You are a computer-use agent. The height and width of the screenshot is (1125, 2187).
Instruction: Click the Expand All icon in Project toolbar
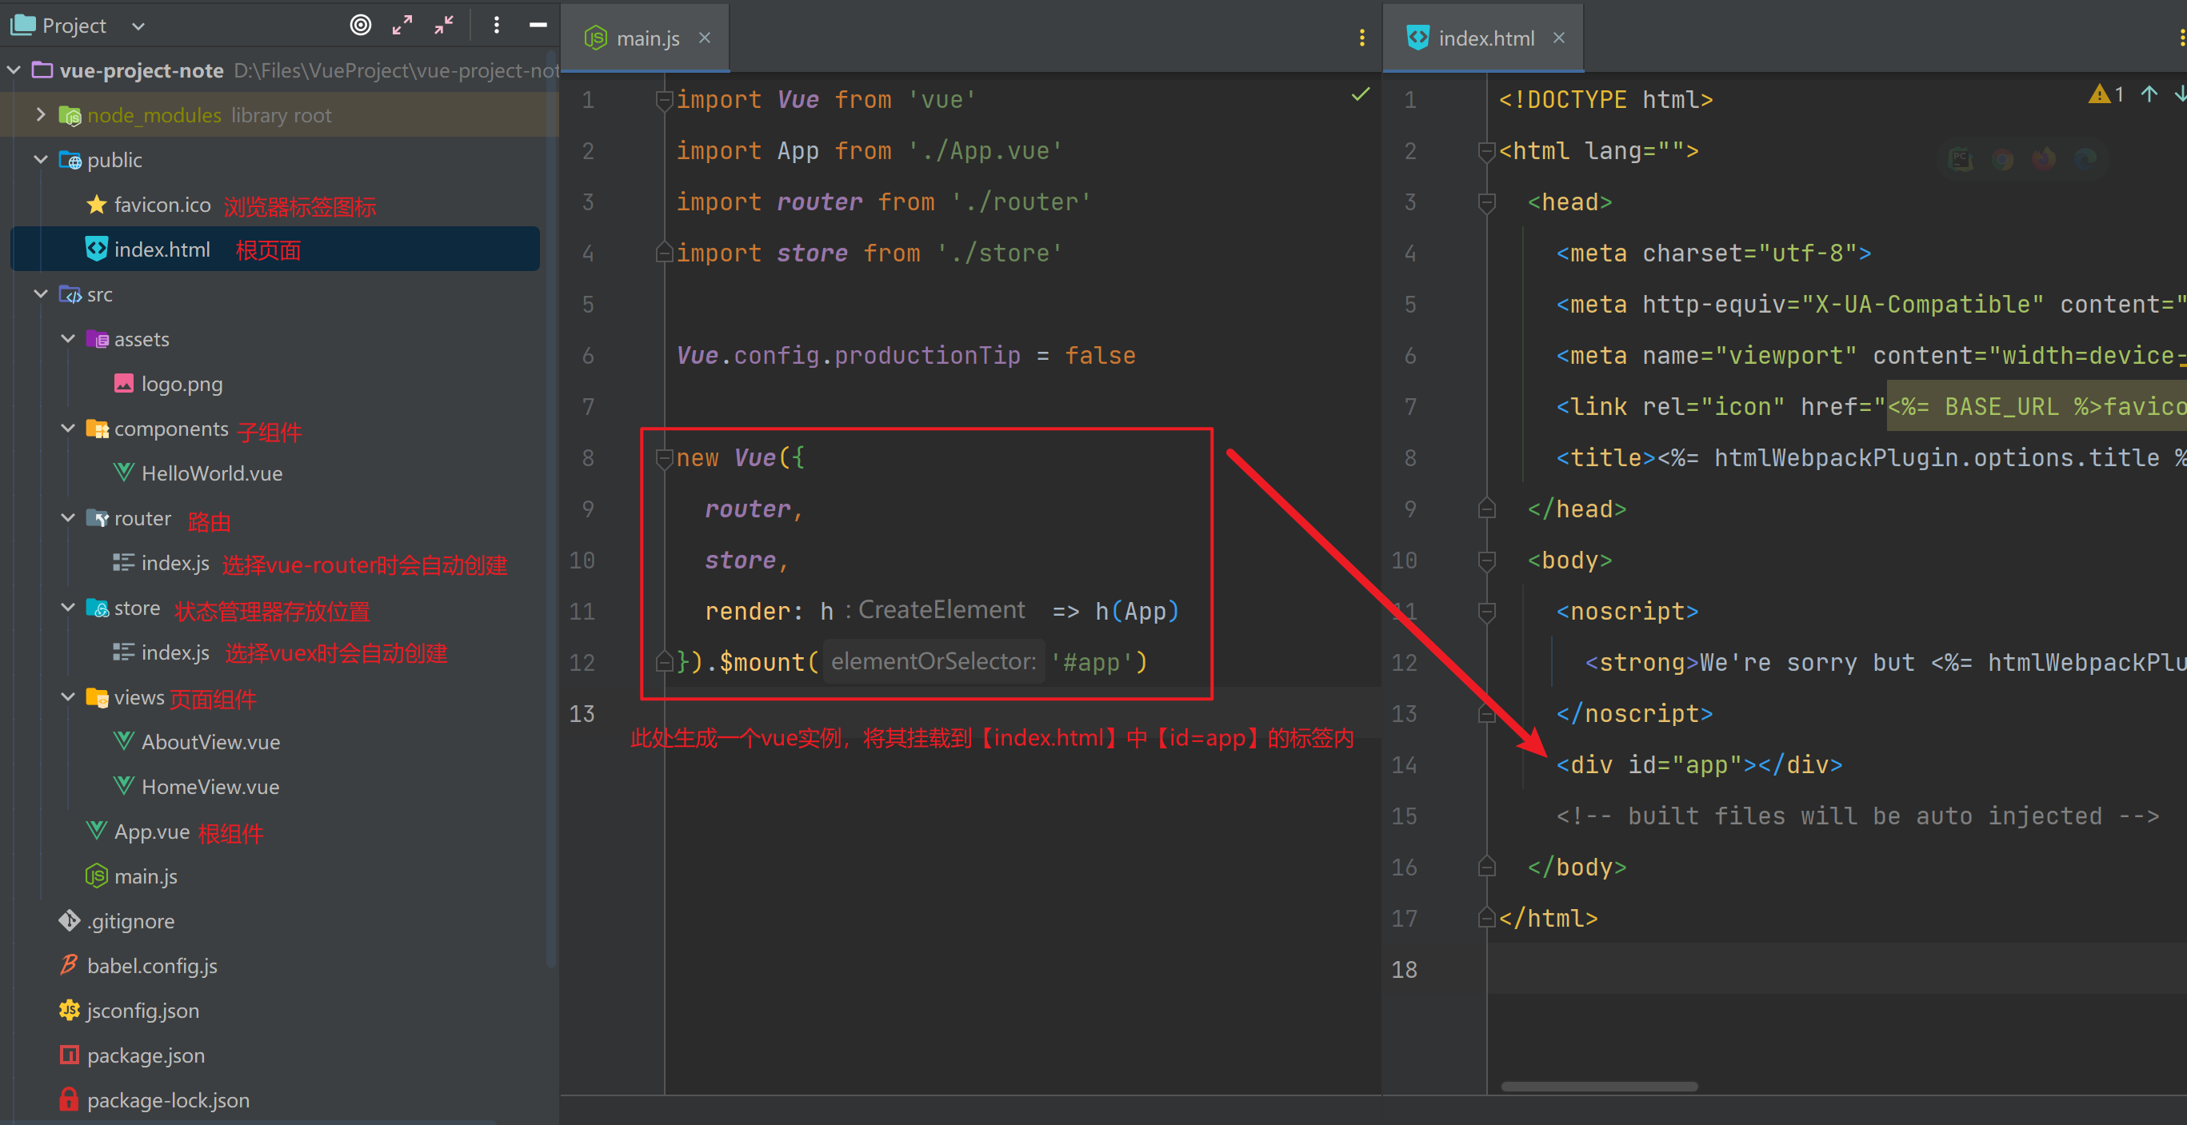pyautogui.click(x=402, y=26)
